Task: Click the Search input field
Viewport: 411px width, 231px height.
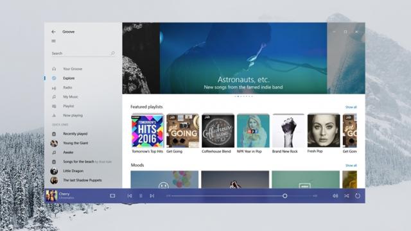Action: [83, 53]
